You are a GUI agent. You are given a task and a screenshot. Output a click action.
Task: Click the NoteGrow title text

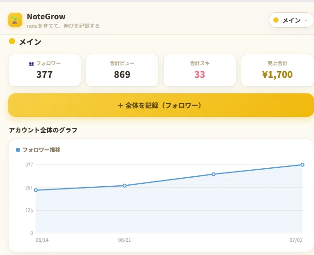(x=46, y=16)
